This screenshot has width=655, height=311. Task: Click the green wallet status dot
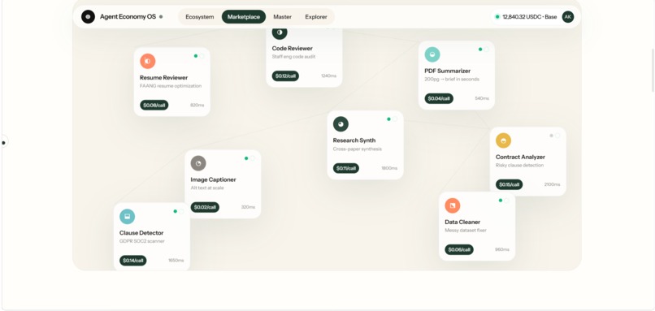(497, 17)
